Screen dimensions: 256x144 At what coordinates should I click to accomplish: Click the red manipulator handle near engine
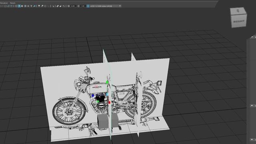[109, 102]
